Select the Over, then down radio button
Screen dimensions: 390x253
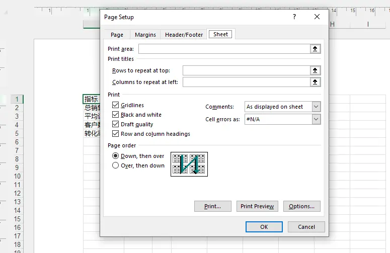pos(116,165)
